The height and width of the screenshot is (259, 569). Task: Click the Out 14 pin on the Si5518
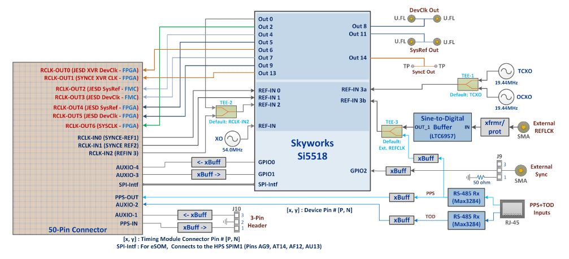pyautogui.click(x=358, y=58)
